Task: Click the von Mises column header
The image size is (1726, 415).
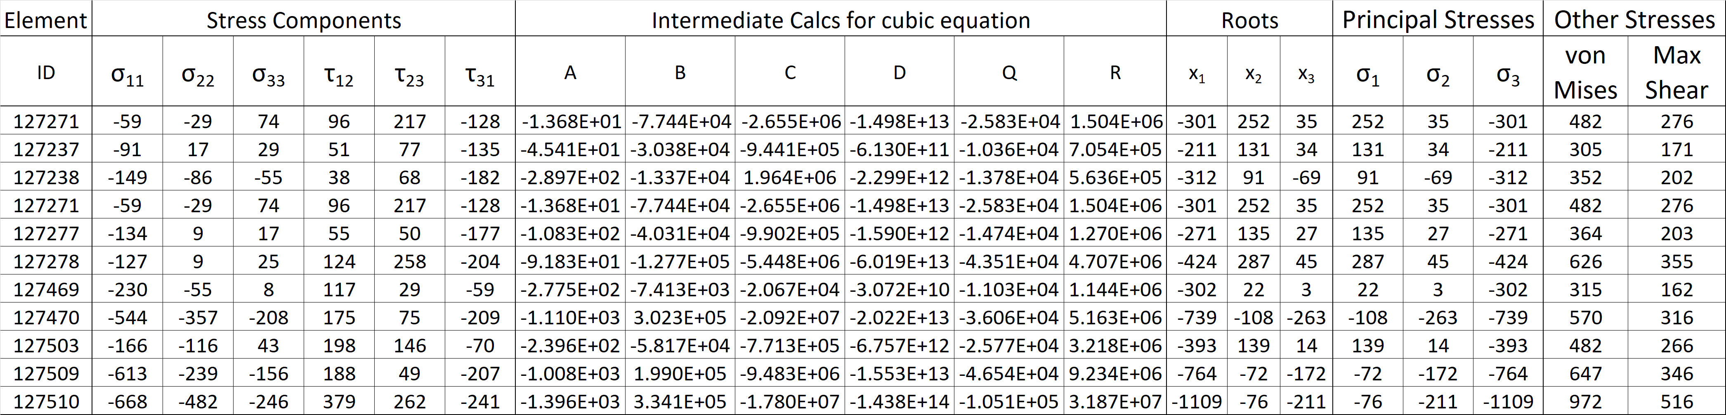Action: [1585, 72]
